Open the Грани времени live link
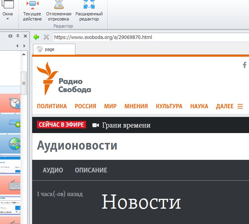 click(x=126, y=125)
